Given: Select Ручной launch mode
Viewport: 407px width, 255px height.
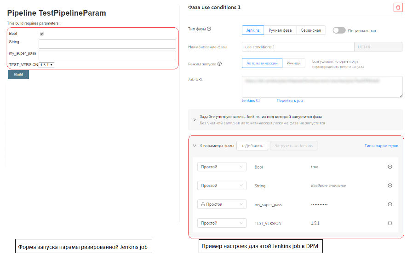Looking at the screenshot, I should point(293,63).
